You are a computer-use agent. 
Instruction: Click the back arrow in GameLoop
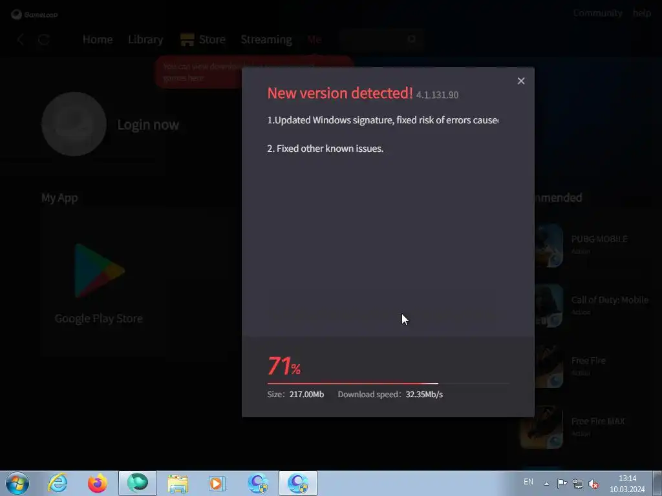[20, 39]
